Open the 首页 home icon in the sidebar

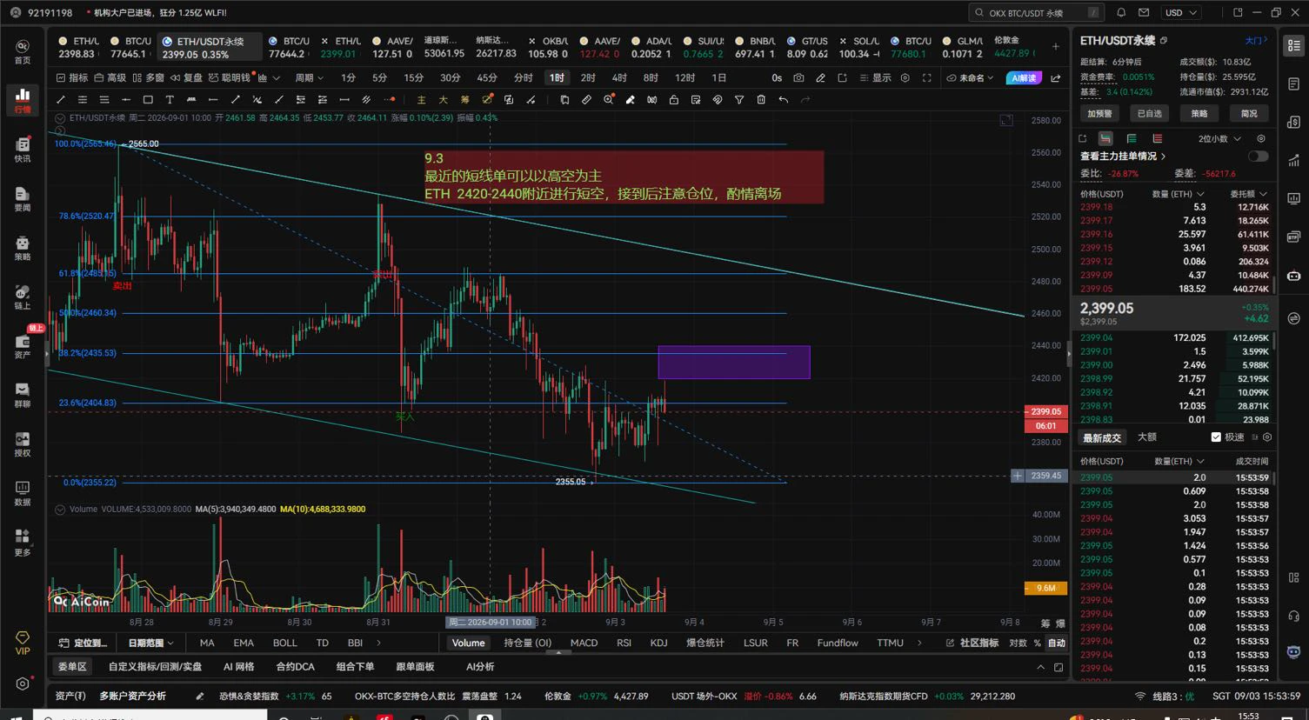[x=23, y=51]
